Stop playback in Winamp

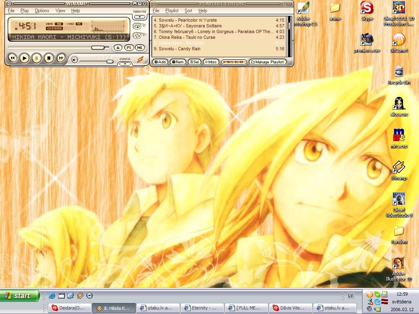pyautogui.click(x=49, y=58)
